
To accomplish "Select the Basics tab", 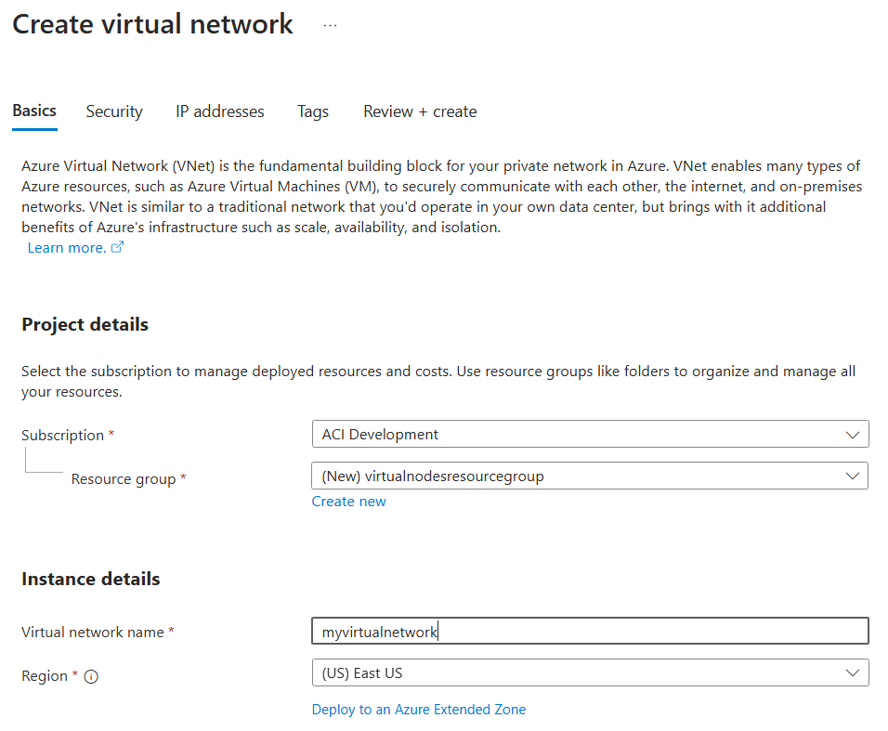I will (33, 111).
